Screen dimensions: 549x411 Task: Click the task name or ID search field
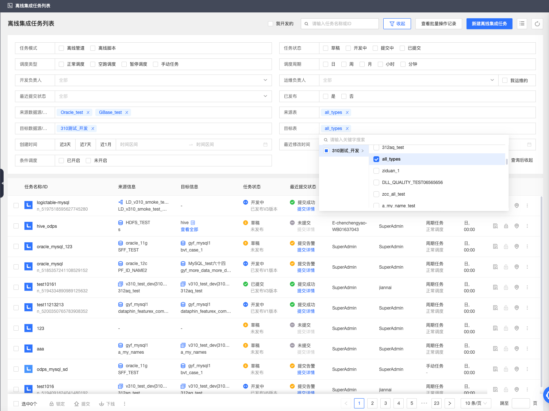340,24
